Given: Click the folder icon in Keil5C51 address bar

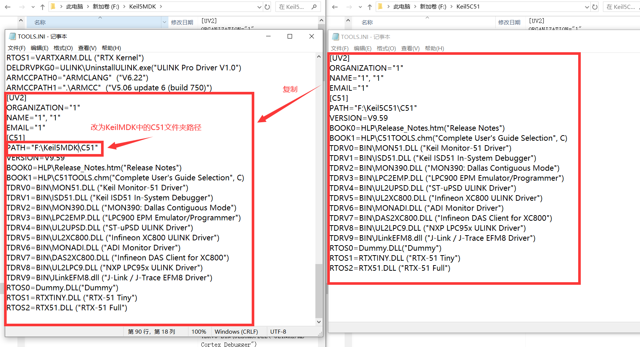Looking at the screenshot, I should click(380, 6).
